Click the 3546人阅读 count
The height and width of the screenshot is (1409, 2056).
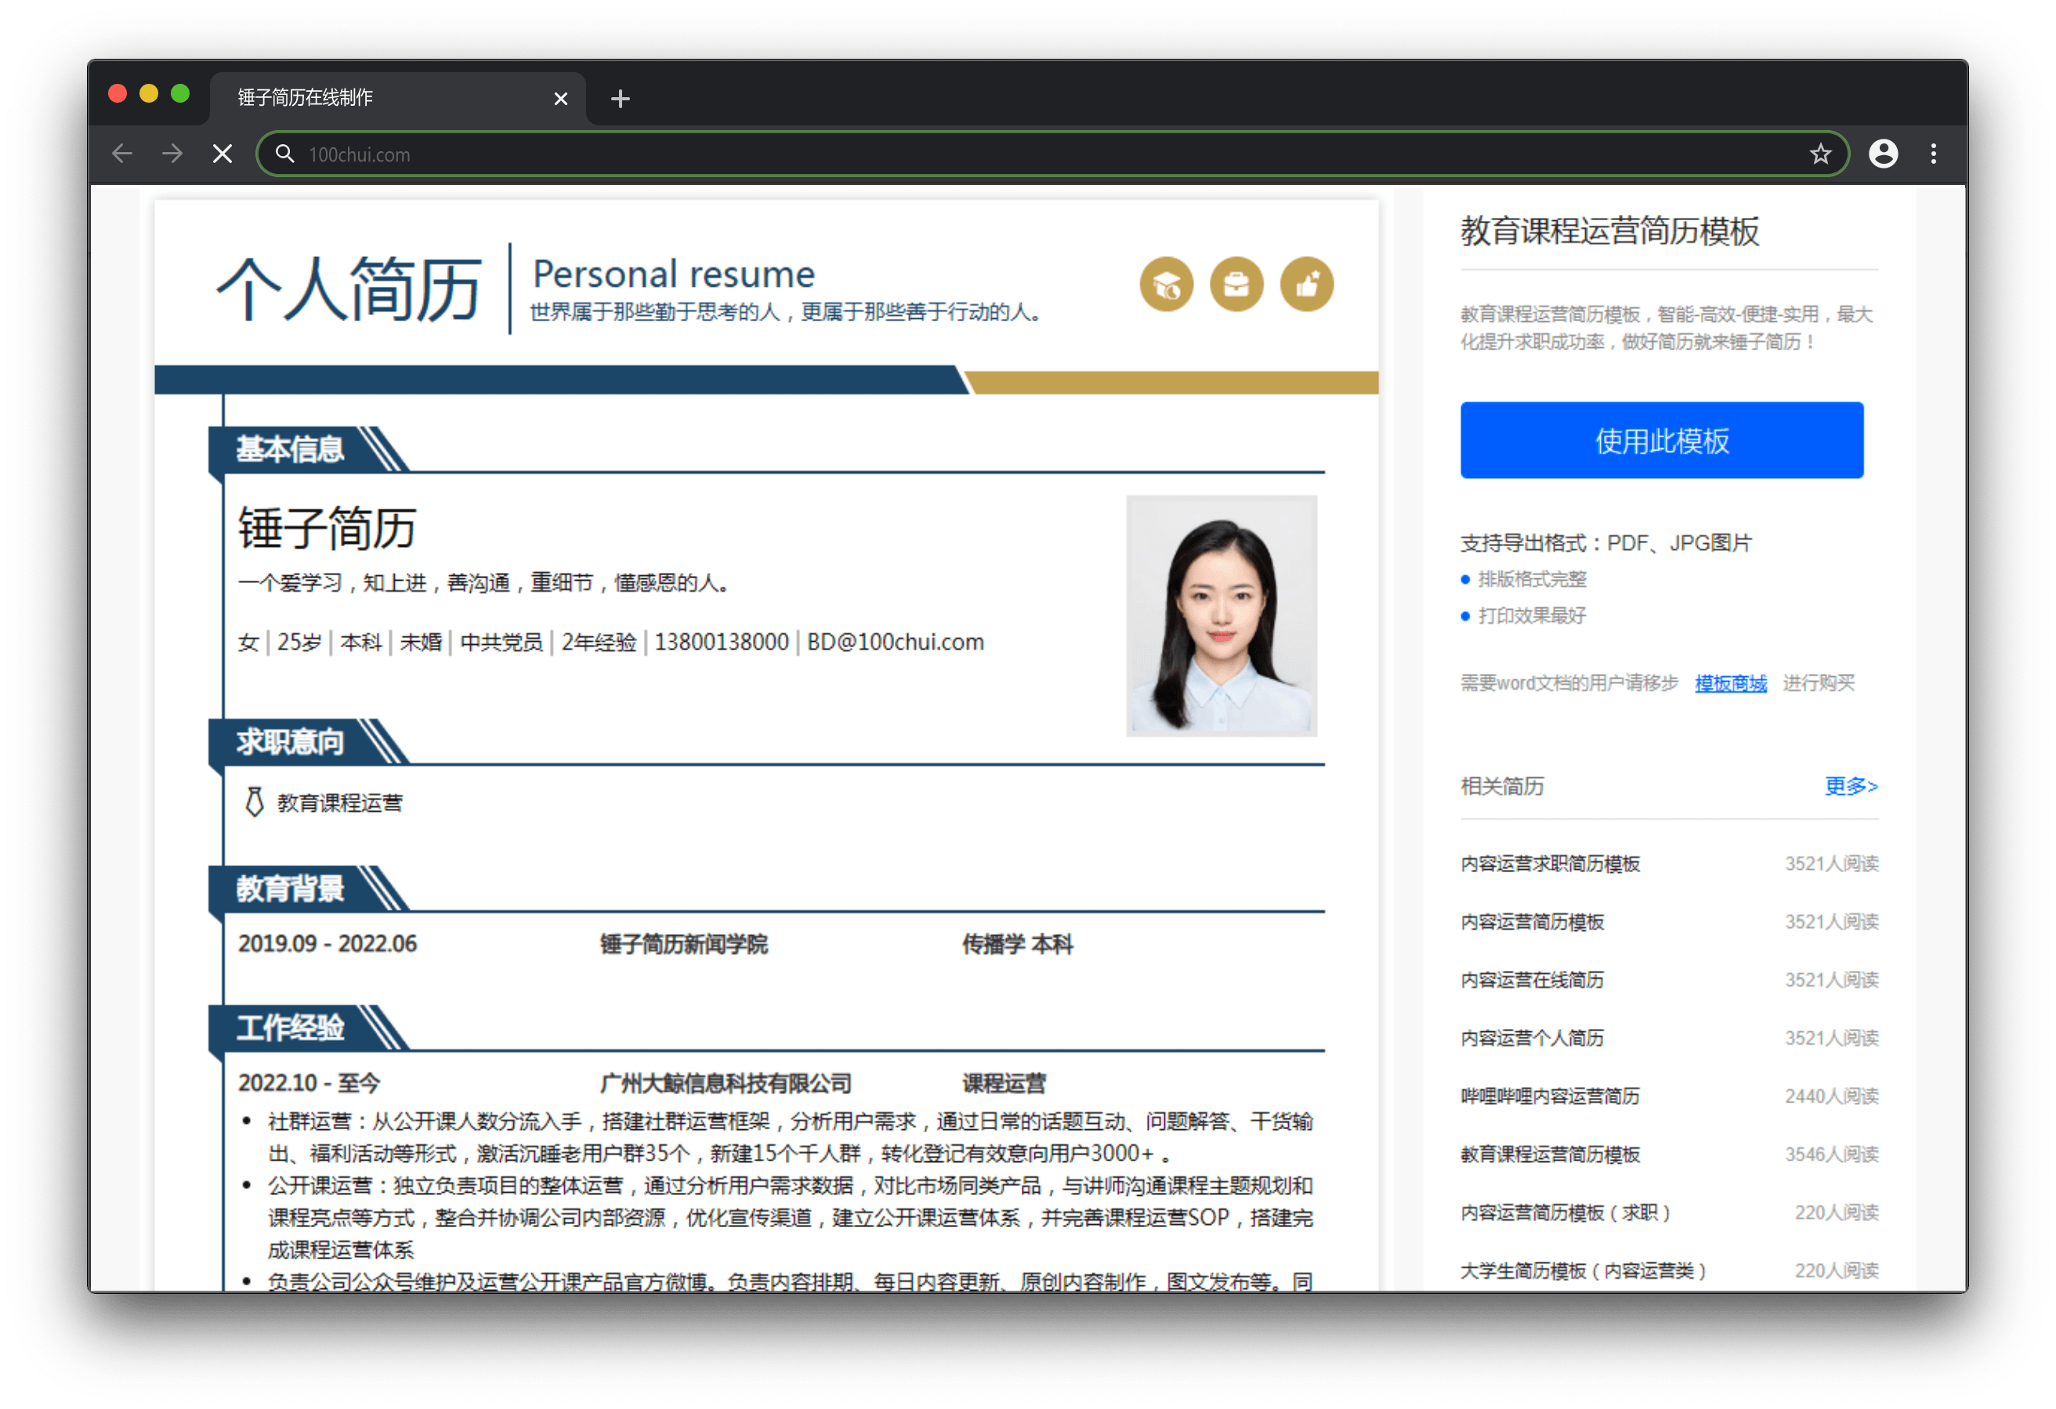(x=1831, y=1154)
